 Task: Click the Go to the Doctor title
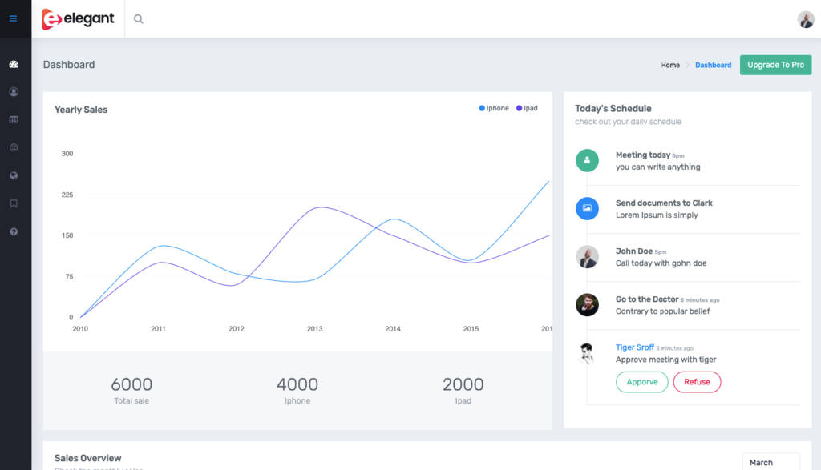647,299
